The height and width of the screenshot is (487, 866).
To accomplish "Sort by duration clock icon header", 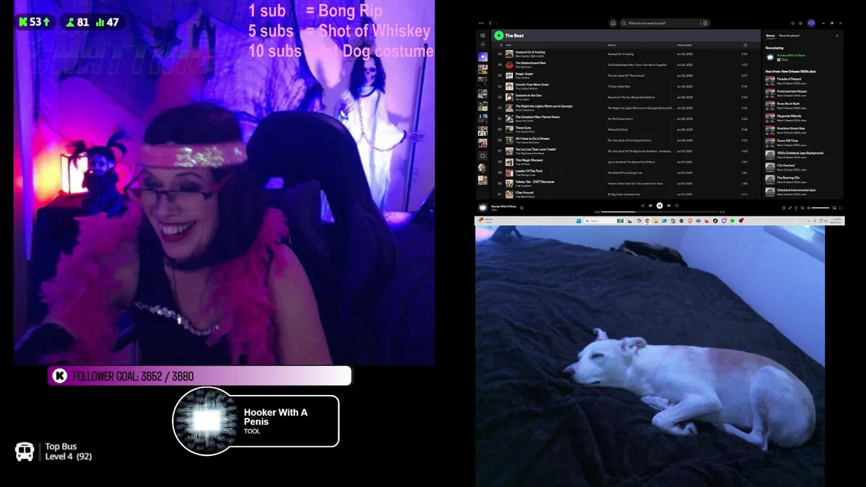I will pos(745,45).
